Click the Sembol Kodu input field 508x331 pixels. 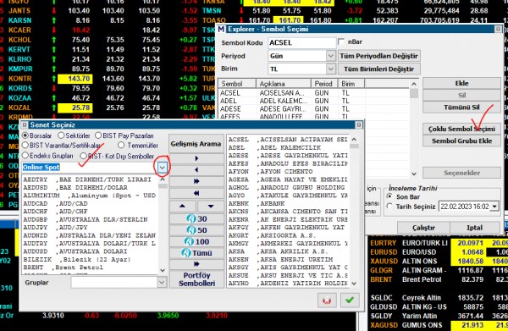point(302,43)
